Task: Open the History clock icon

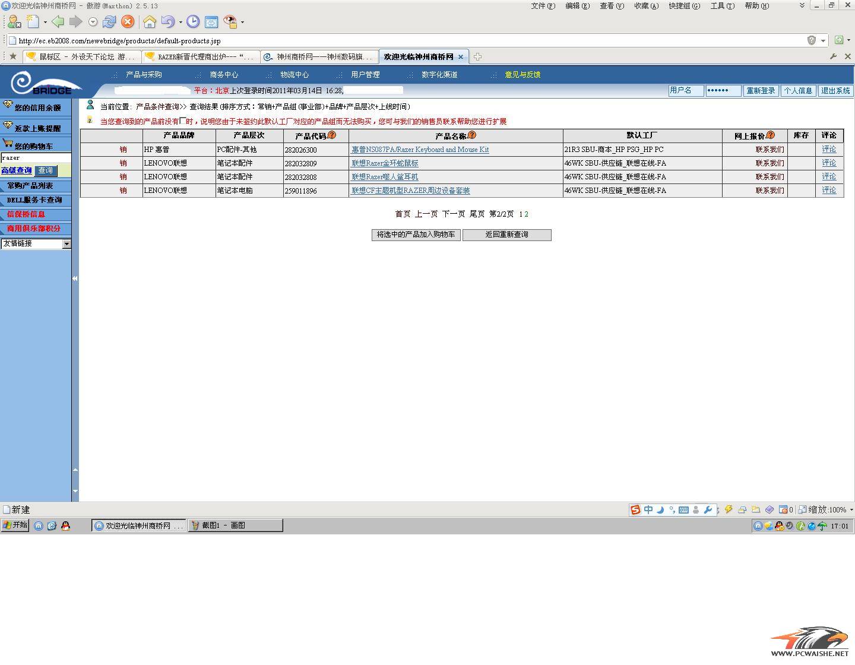Action: coord(193,22)
